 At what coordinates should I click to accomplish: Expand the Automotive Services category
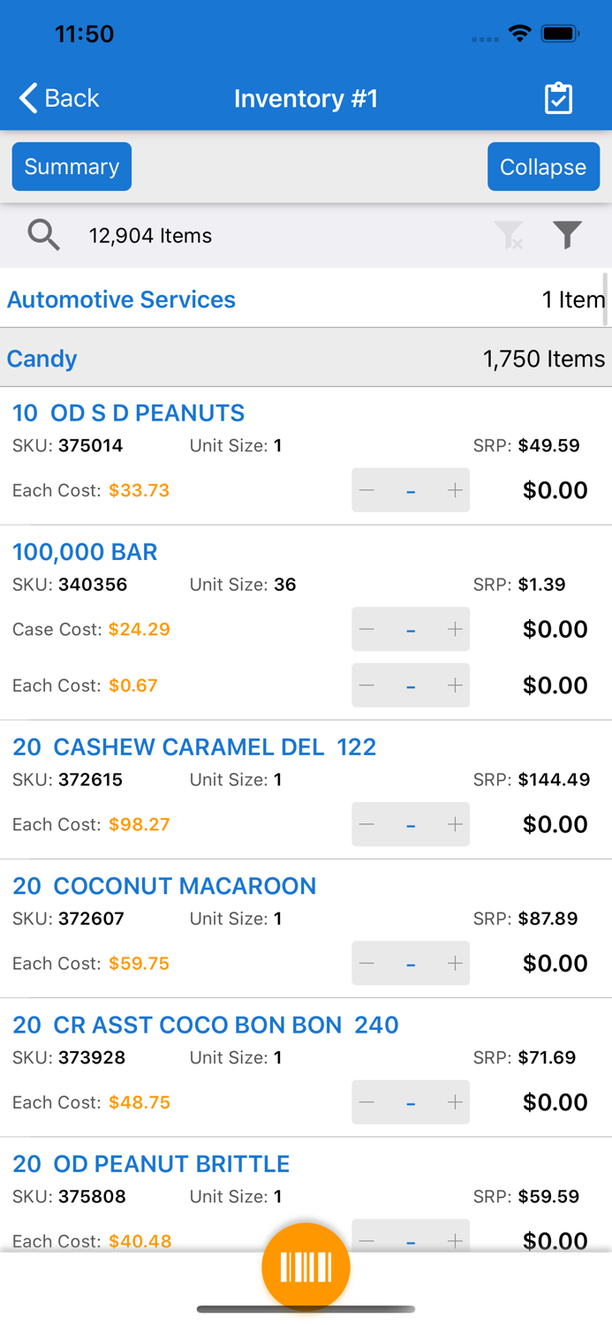pos(121,299)
